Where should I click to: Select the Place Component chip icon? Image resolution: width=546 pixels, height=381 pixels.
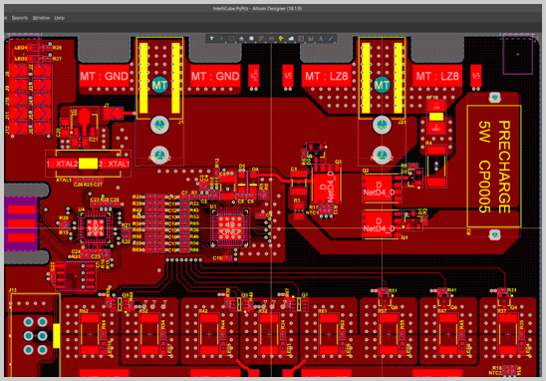point(251,39)
